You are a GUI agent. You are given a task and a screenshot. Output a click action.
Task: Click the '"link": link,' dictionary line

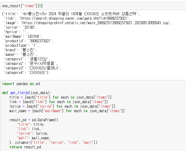pyautogui.click(x=29, y=129)
